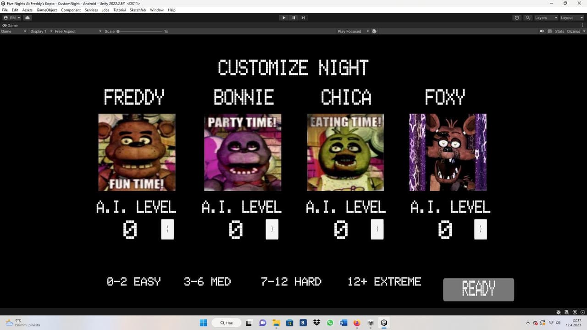The width and height of the screenshot is (587, 330).
Task: Open the Tutorial menu
Action: 120,10
